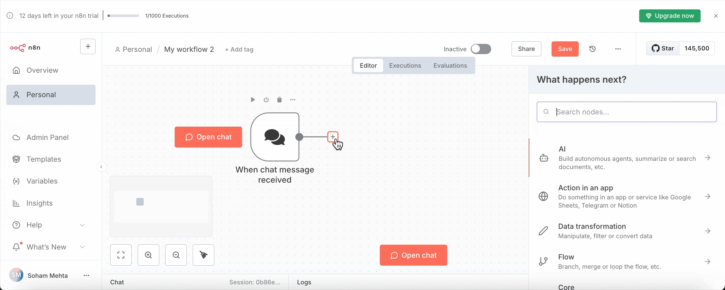This screenshot has height=290, width=725.
Task: Toggle the workflow from Inactive to Active
Action: click(x=481, y=49)
